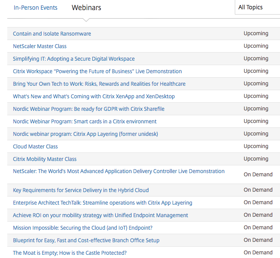Open NetScaler Master Class webinar link
Screen dimensions: 280x258
click(40, 46)
